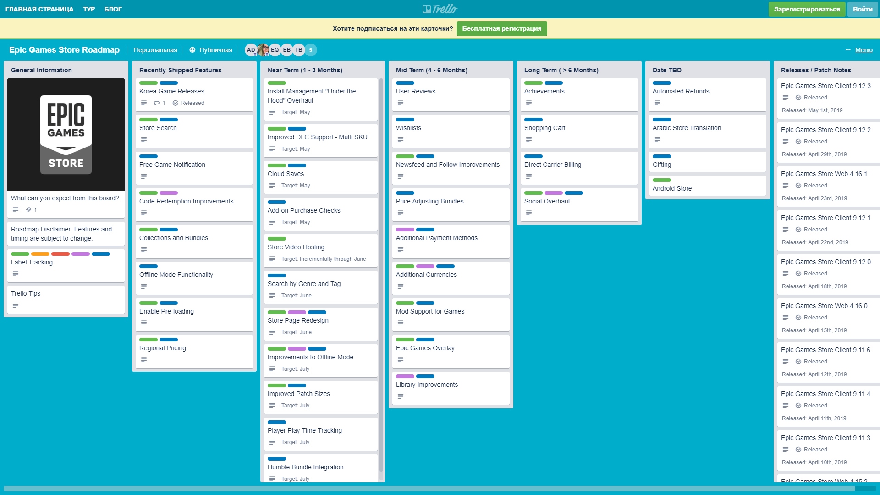
Task: Click attachment icon on What can you expect card
Action: [x=28, y=210]
